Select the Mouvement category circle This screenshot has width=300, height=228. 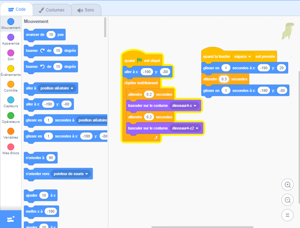pyautogui.click(x=11, y=22)
